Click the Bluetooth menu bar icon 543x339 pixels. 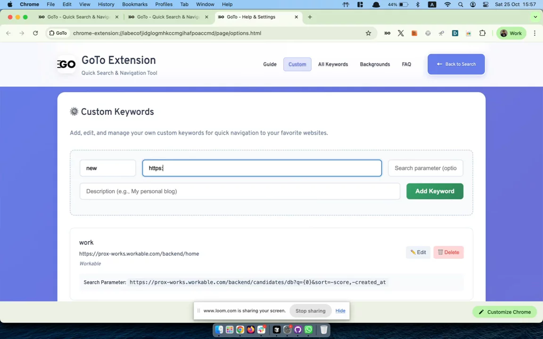coord(418,5)
